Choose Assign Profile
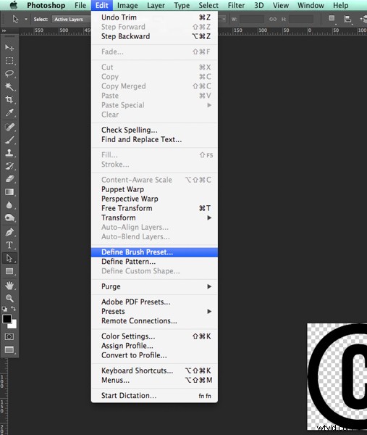 (154, 346)
